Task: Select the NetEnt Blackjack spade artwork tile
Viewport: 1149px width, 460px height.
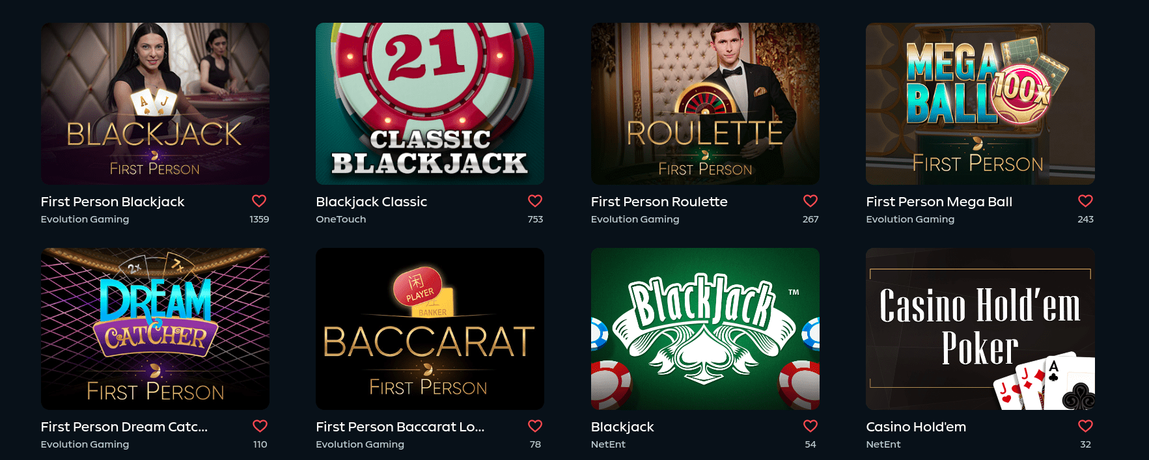Action: click(x=704, y=329)
